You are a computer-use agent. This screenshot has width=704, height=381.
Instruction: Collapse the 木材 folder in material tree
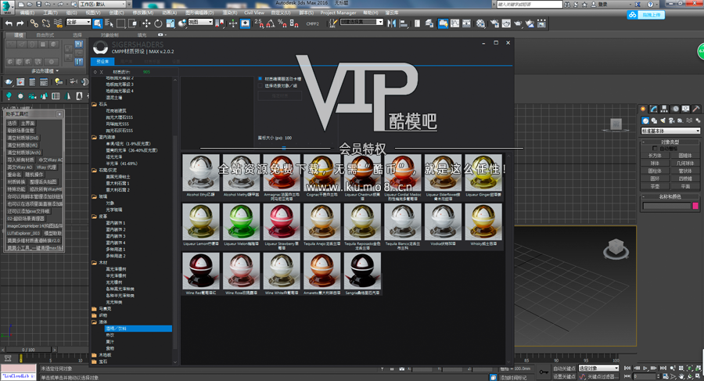[x=95, y=263]
